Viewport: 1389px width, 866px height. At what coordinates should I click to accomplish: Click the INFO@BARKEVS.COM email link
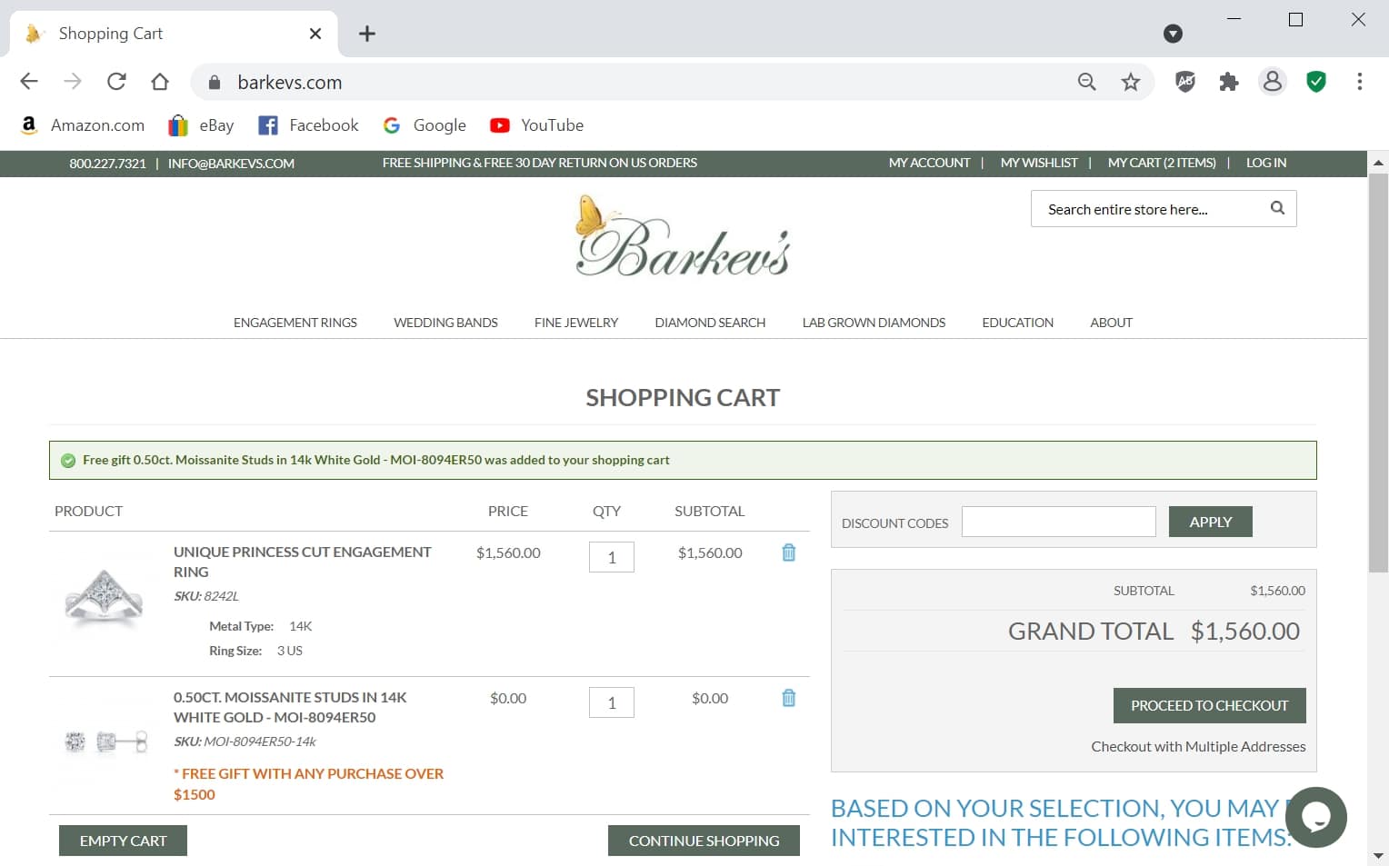[231, 164]
